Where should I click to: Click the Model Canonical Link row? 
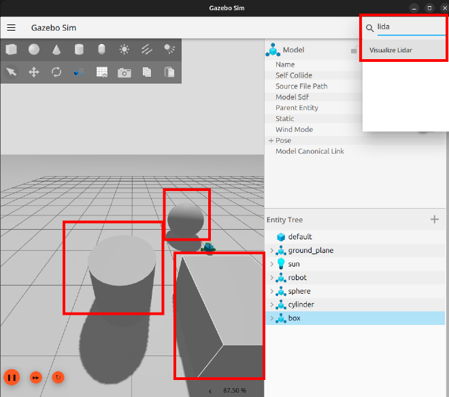[x=355, y=151]
